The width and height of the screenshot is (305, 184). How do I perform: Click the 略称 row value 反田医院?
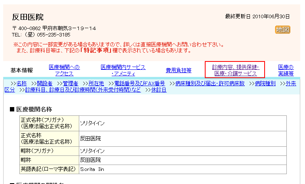pos(183,160)
